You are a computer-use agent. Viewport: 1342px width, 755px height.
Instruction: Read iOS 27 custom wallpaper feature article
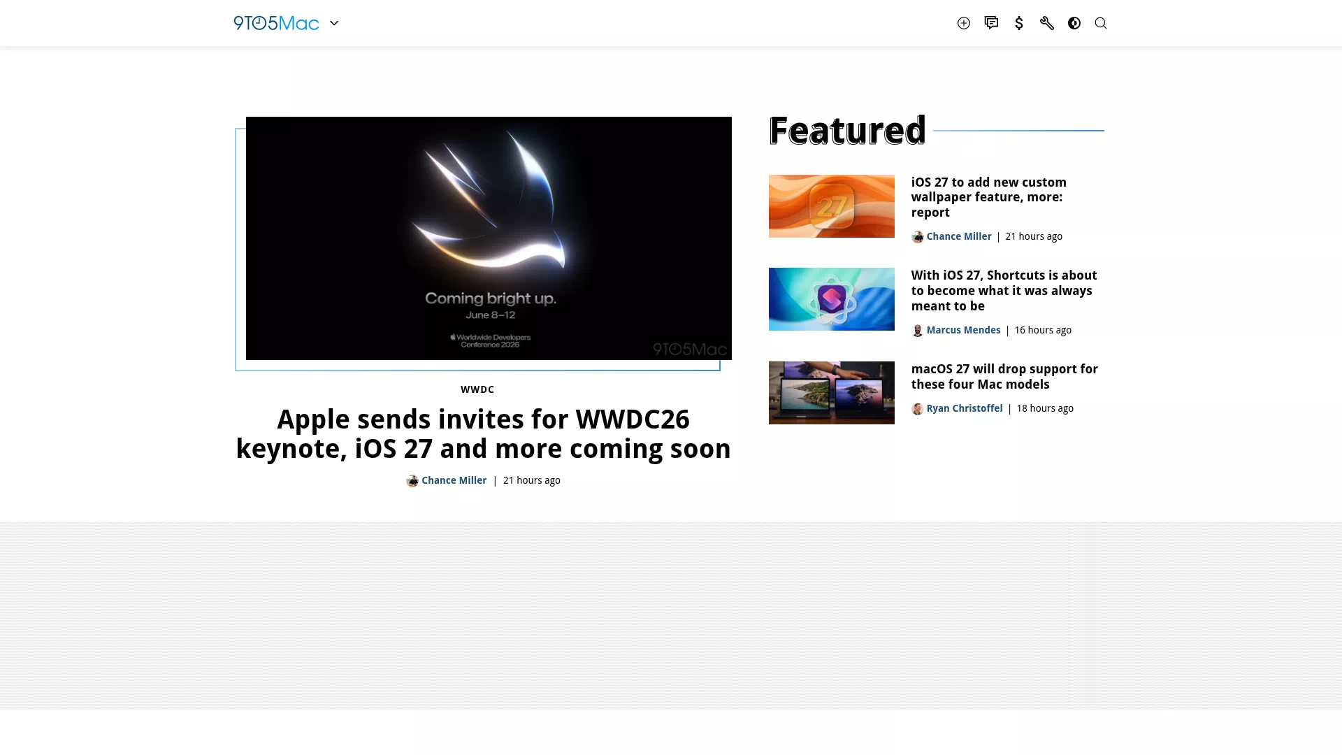click(x=989, y=197)
